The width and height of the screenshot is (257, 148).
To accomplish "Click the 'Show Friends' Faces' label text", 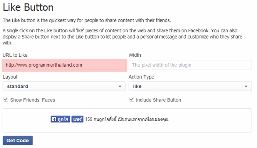I will pos(33,100).
